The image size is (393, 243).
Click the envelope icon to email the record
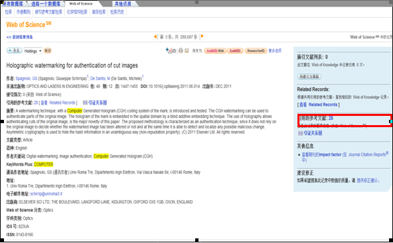(187, 51)
